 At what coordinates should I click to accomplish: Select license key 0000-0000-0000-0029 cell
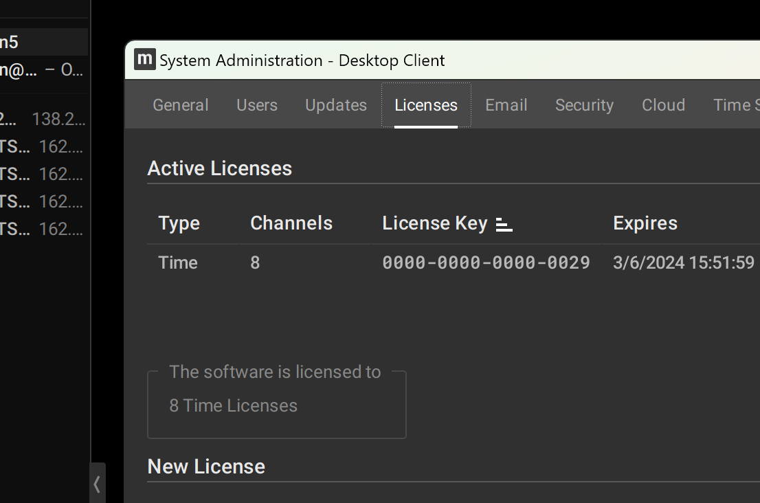click(486, 262)
